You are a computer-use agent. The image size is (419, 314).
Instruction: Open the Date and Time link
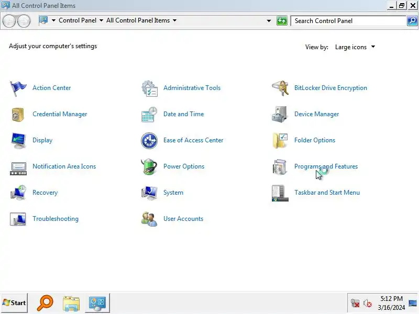click(184, 114)
